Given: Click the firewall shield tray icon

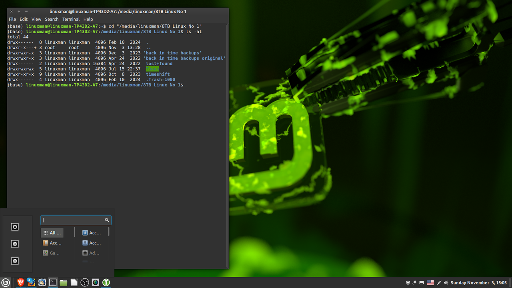Looking at the screenshot, I should [408, 282].
